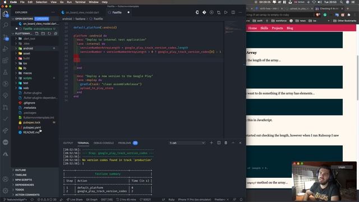Switch to the Problems tab
This screenshot has width=359, height=202.
pyautogui.click(x=125, y=143)
